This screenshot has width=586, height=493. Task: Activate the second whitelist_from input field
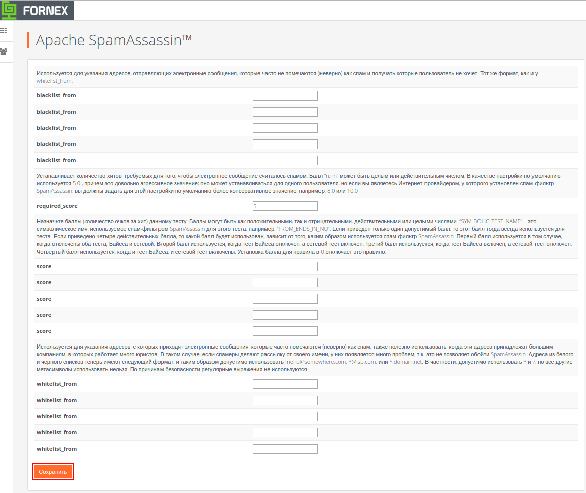(x=285, y=400)
